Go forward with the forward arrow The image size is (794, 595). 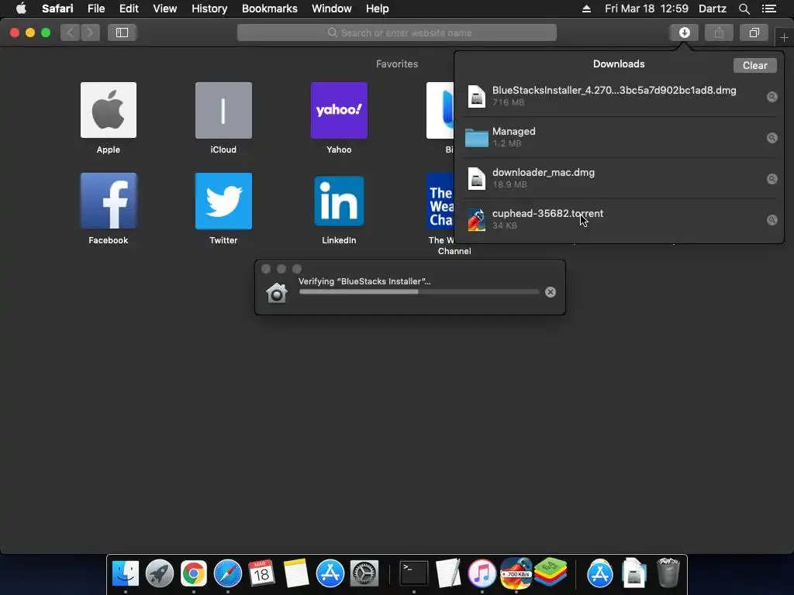[90, 33]
